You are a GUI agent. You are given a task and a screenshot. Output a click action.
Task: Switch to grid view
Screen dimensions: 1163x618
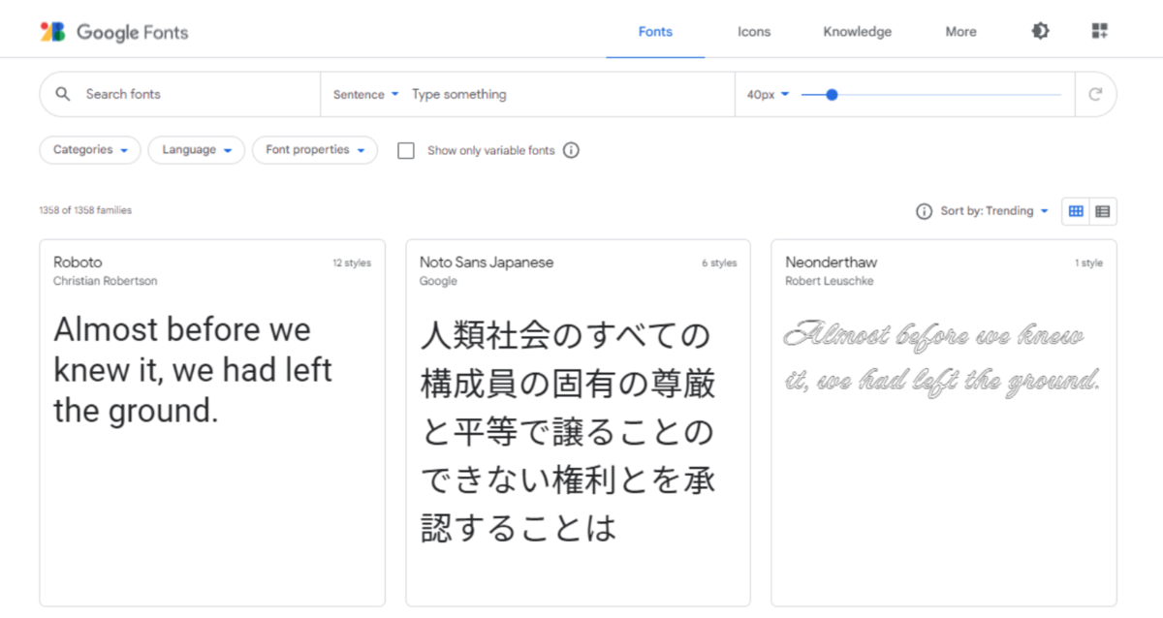click(x=1076, y=211)
